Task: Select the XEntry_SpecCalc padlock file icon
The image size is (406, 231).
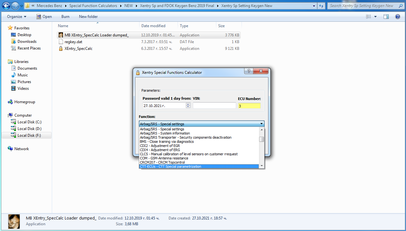Action: (61, 49)
